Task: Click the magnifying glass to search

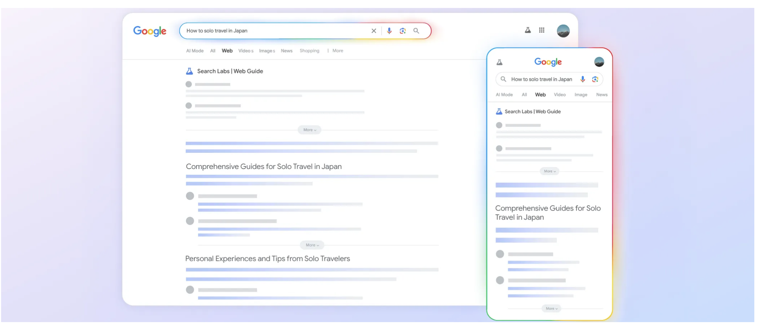Action: point(416,31)
